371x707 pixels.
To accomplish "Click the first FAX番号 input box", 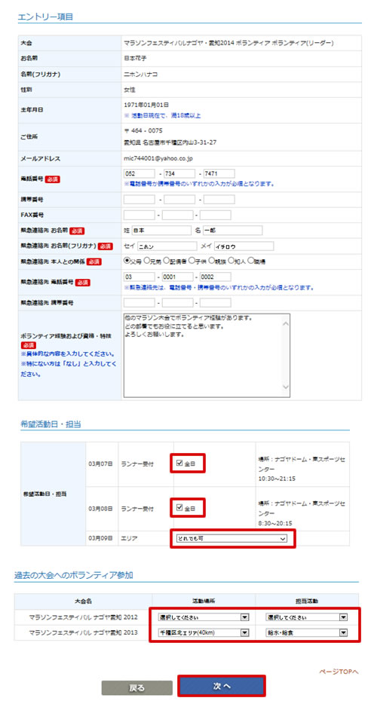I will (139, 215).
